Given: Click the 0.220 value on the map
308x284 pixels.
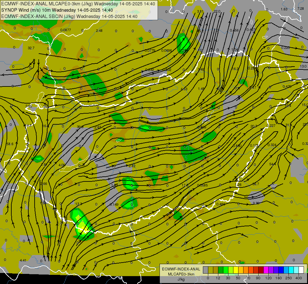Looking at the screenshot, I should pos(285,48).
